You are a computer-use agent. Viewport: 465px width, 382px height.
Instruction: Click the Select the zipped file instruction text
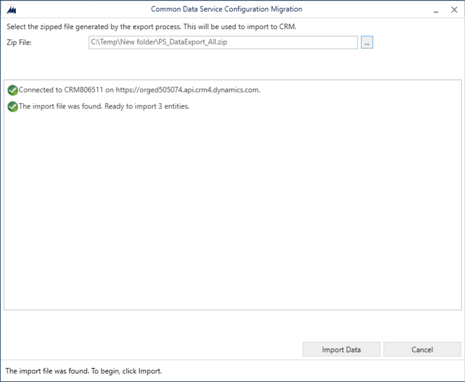152,27
